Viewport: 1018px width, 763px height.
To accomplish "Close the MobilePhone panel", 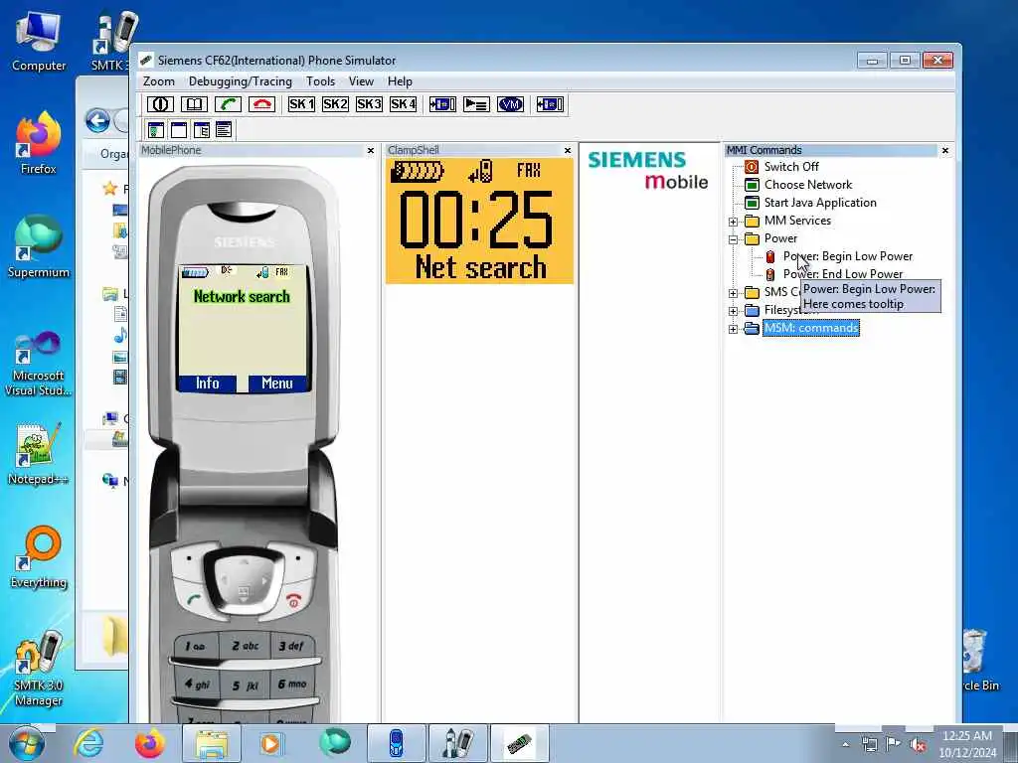I will [371, 151].
